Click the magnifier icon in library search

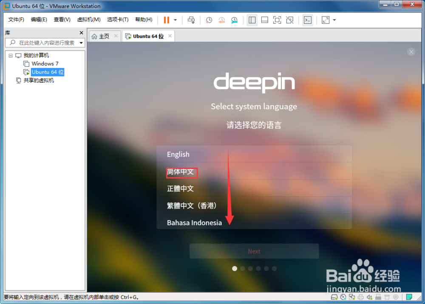[x=12, y=42]
